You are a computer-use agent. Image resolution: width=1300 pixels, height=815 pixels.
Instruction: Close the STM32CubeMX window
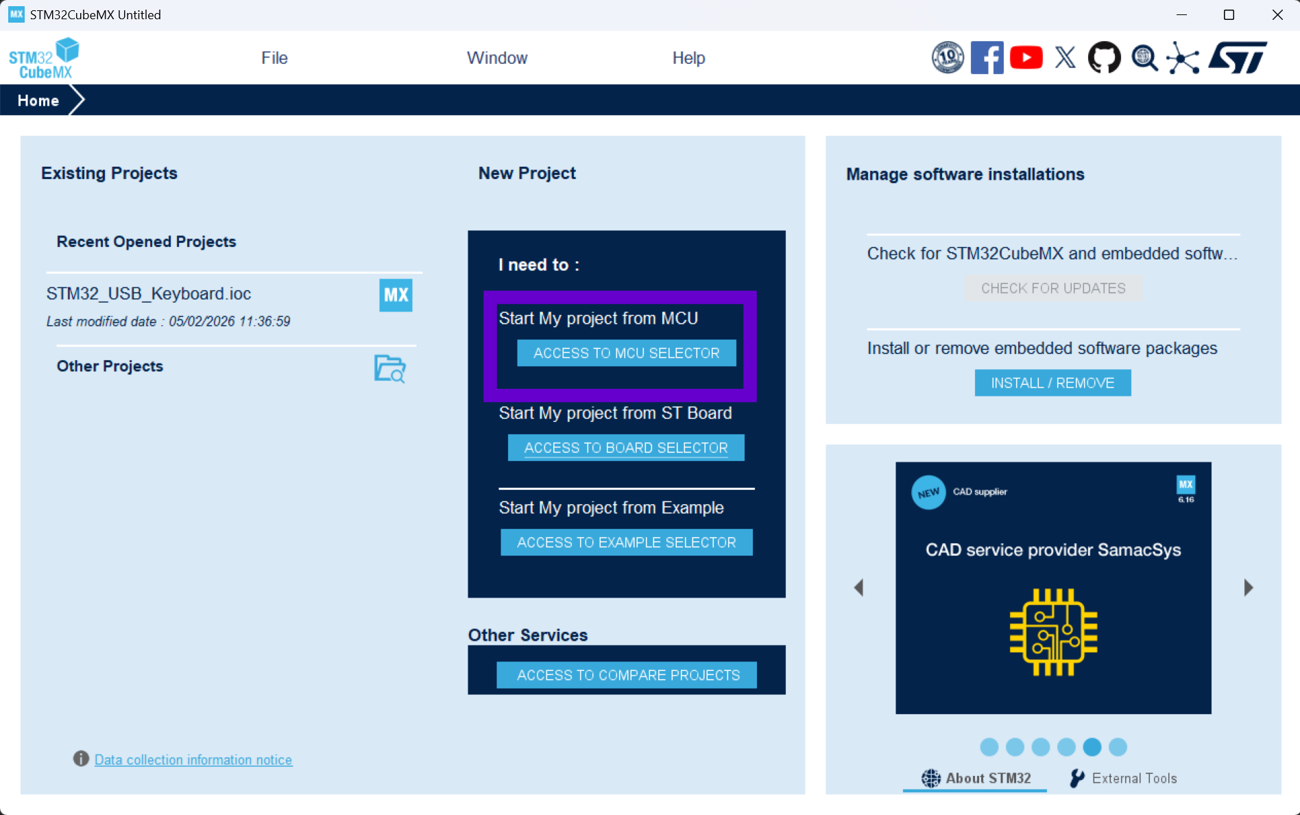pos(1277,14)
